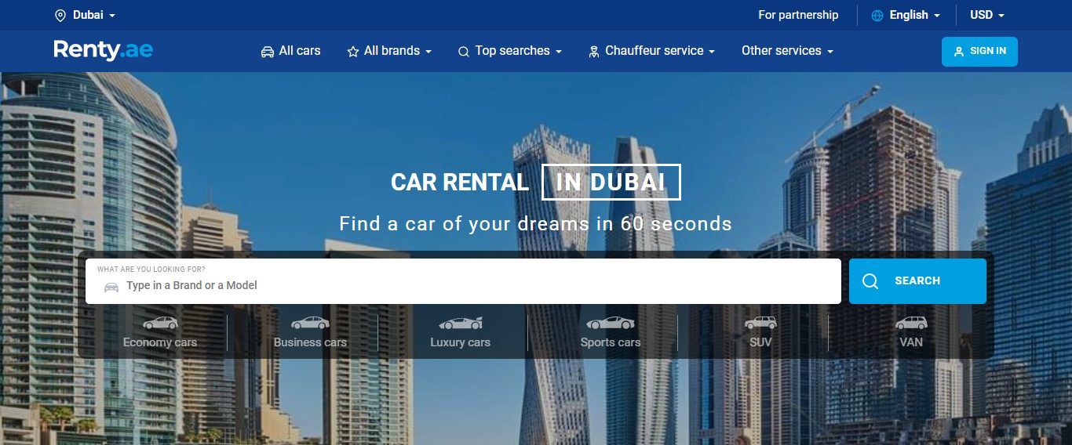Open the For partnership link
This screenshot has height=445, width=1072.
point(798,15)
